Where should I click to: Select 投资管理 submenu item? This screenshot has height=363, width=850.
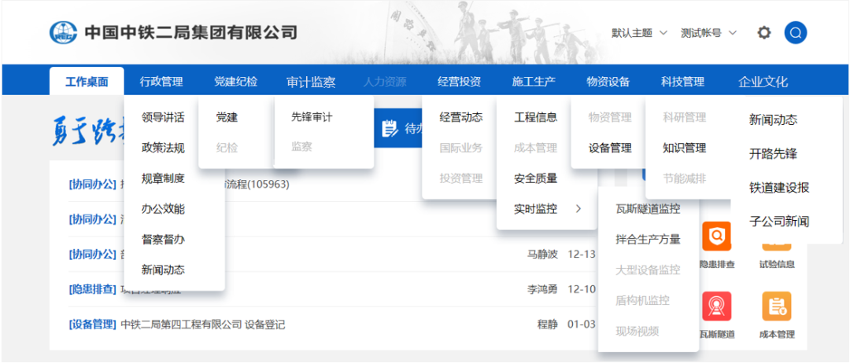461,178
